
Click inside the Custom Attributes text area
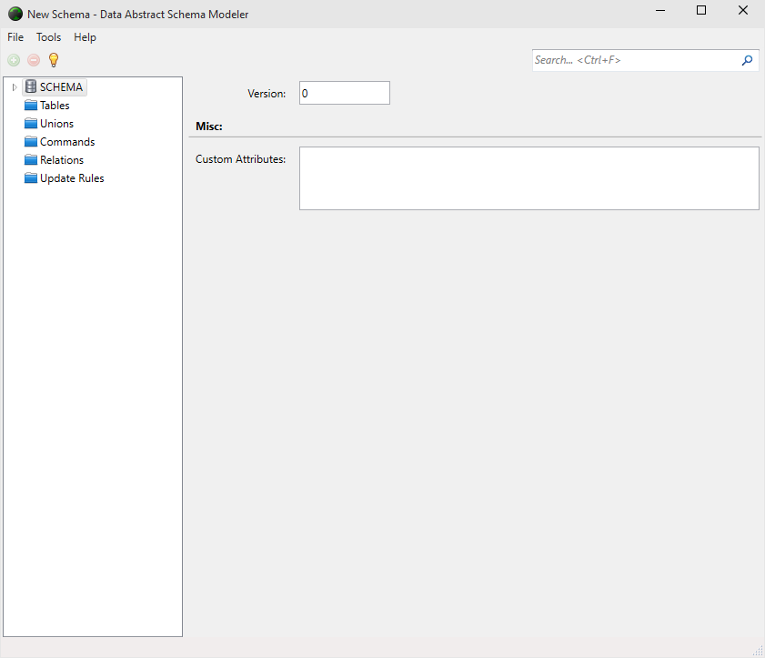[x=528, y=178]
